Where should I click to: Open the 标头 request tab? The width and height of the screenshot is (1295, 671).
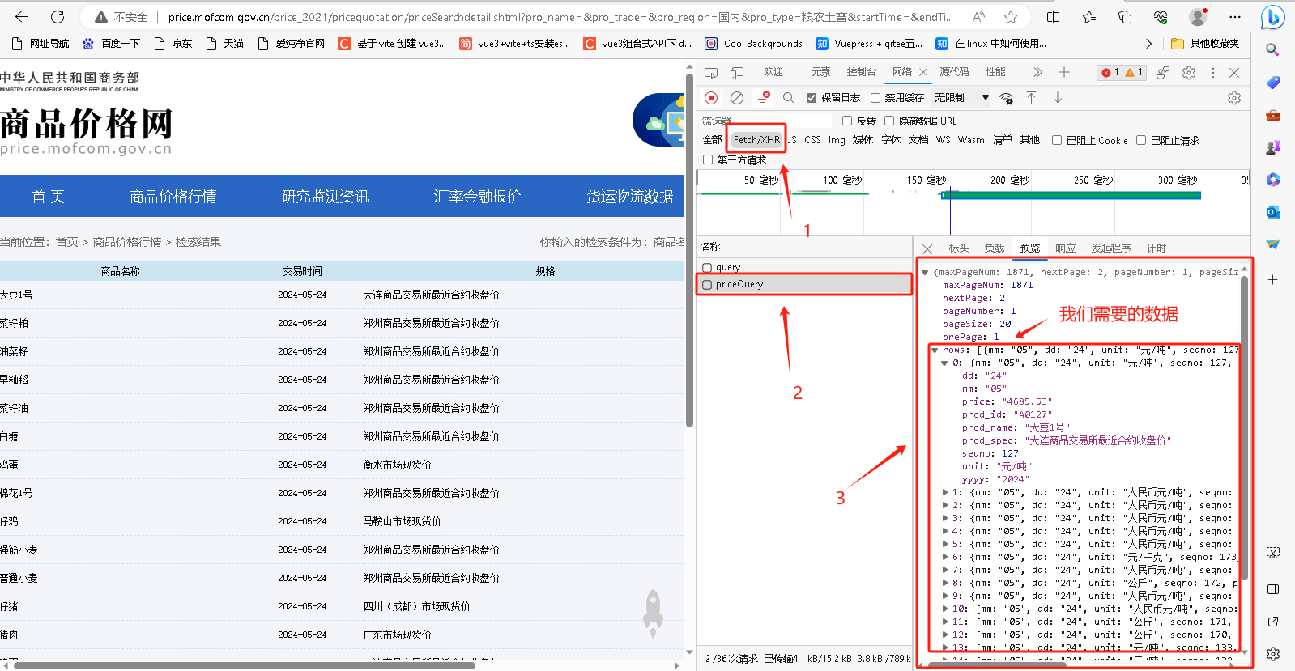959,248
